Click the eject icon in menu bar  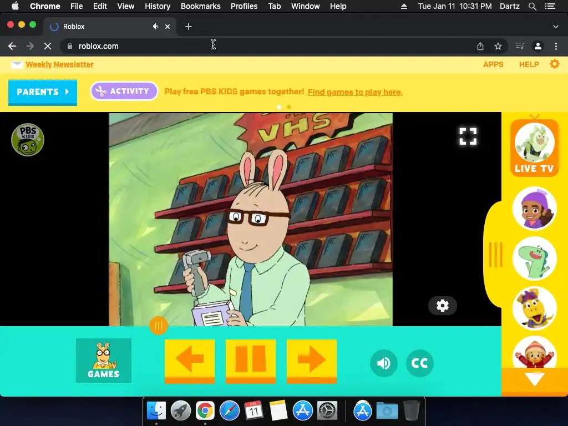tap(404, 6)
